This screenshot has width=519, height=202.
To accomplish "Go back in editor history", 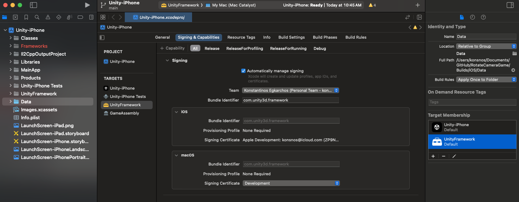I will pyautogui.click(x=113, y=17).
